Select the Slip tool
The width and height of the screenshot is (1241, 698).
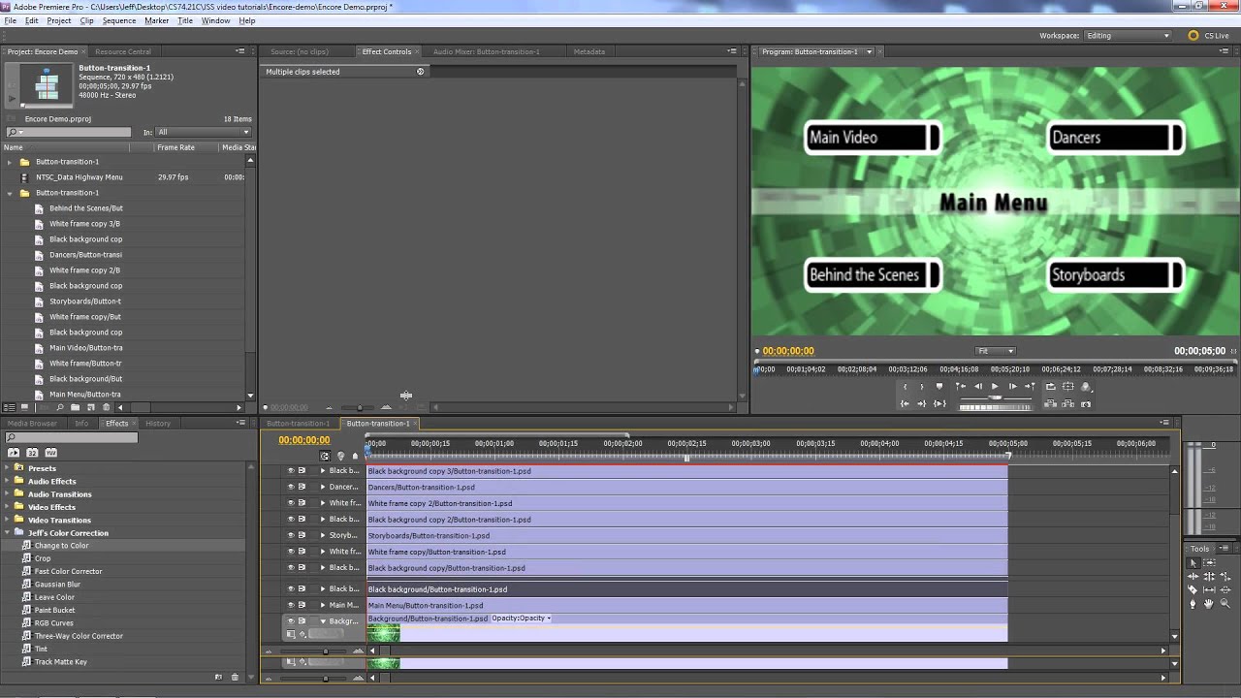point(1209,589)
